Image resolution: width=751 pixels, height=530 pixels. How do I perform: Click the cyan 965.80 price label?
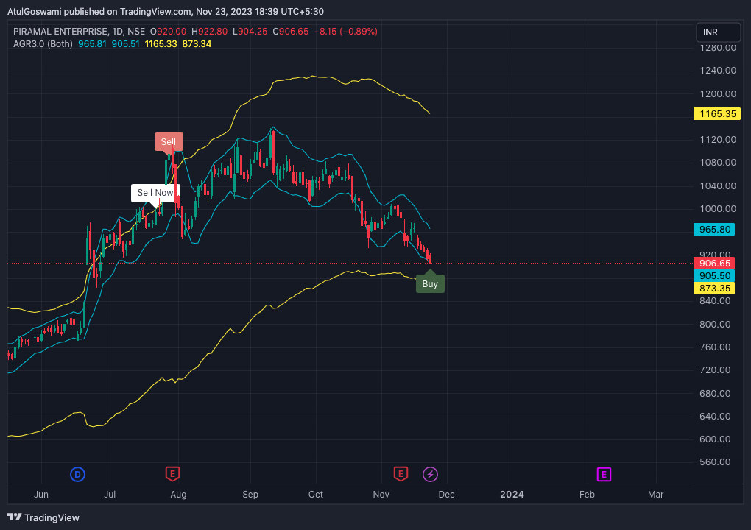tap(713, 230)
